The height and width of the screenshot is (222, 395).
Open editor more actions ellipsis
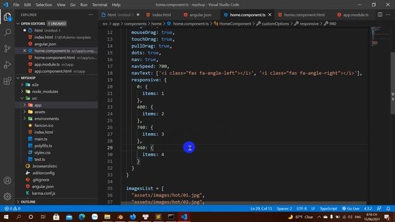click(388, 15)
